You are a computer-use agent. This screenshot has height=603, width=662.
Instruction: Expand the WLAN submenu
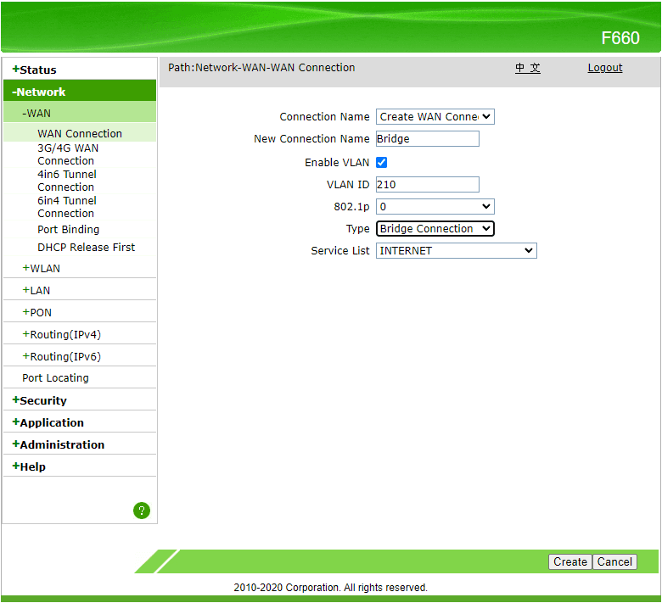pos(44,269)
